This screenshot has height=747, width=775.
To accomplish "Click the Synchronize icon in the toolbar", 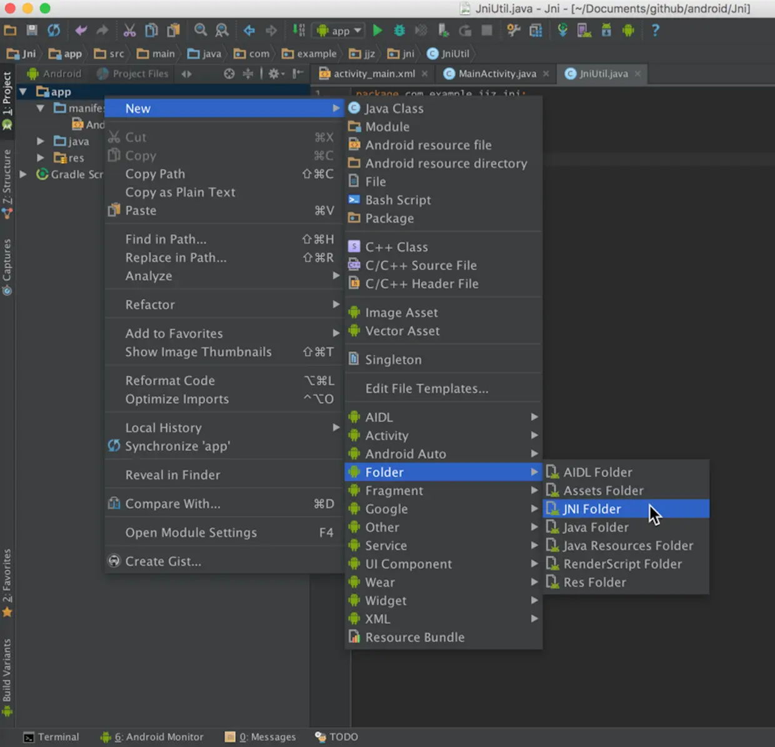I will tap(54, 30).
